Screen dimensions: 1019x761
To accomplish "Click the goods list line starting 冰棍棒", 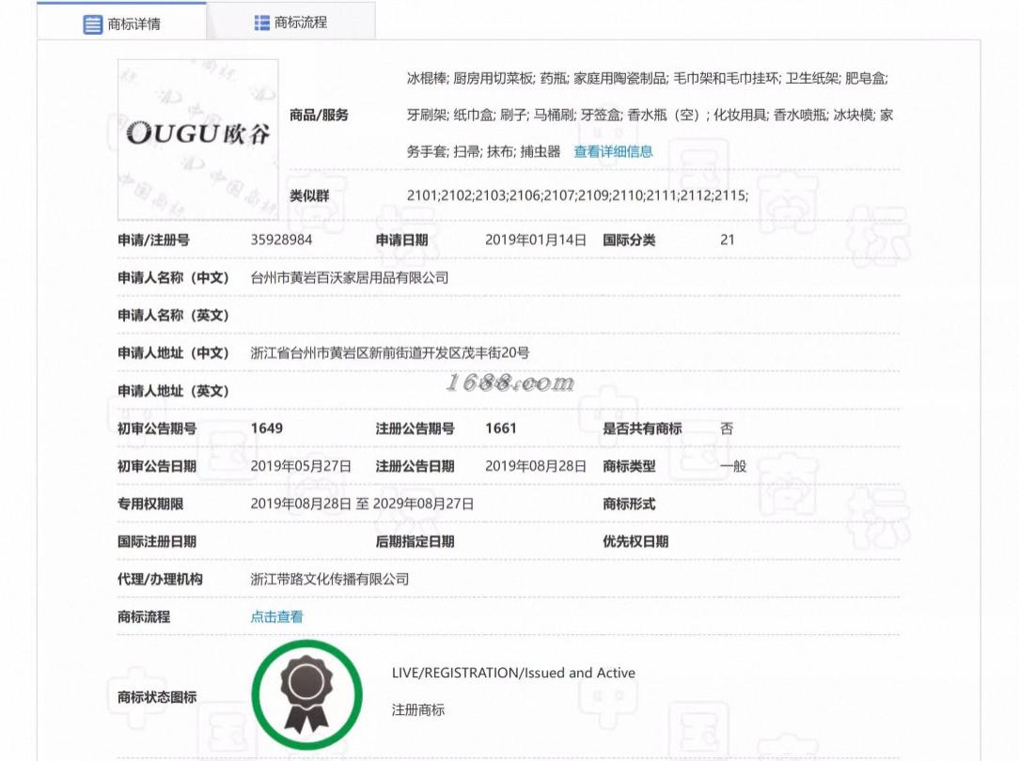I will click(648, 79).
